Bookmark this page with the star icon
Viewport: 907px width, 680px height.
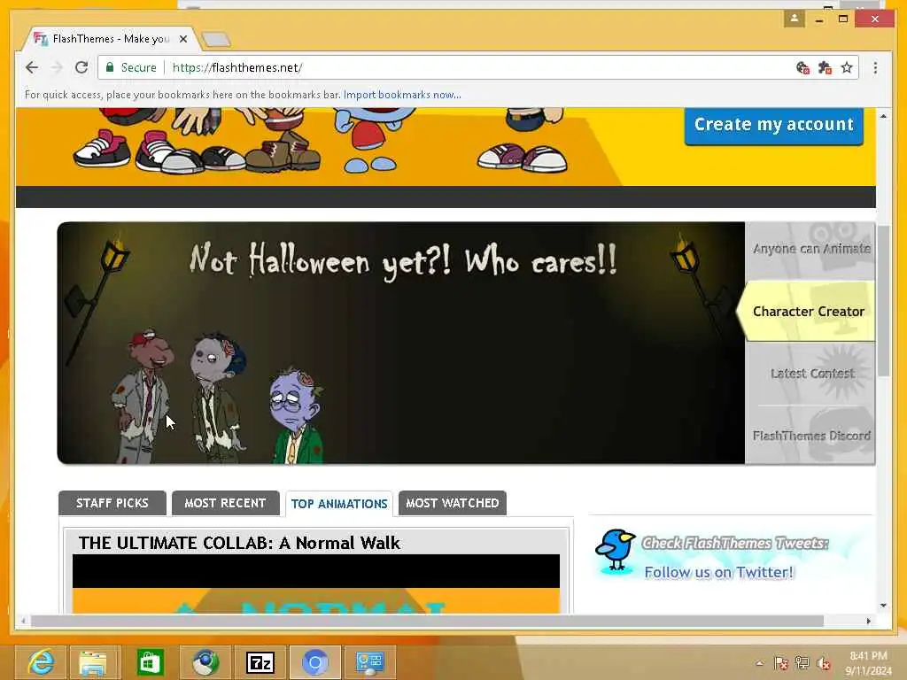point(847,67)
